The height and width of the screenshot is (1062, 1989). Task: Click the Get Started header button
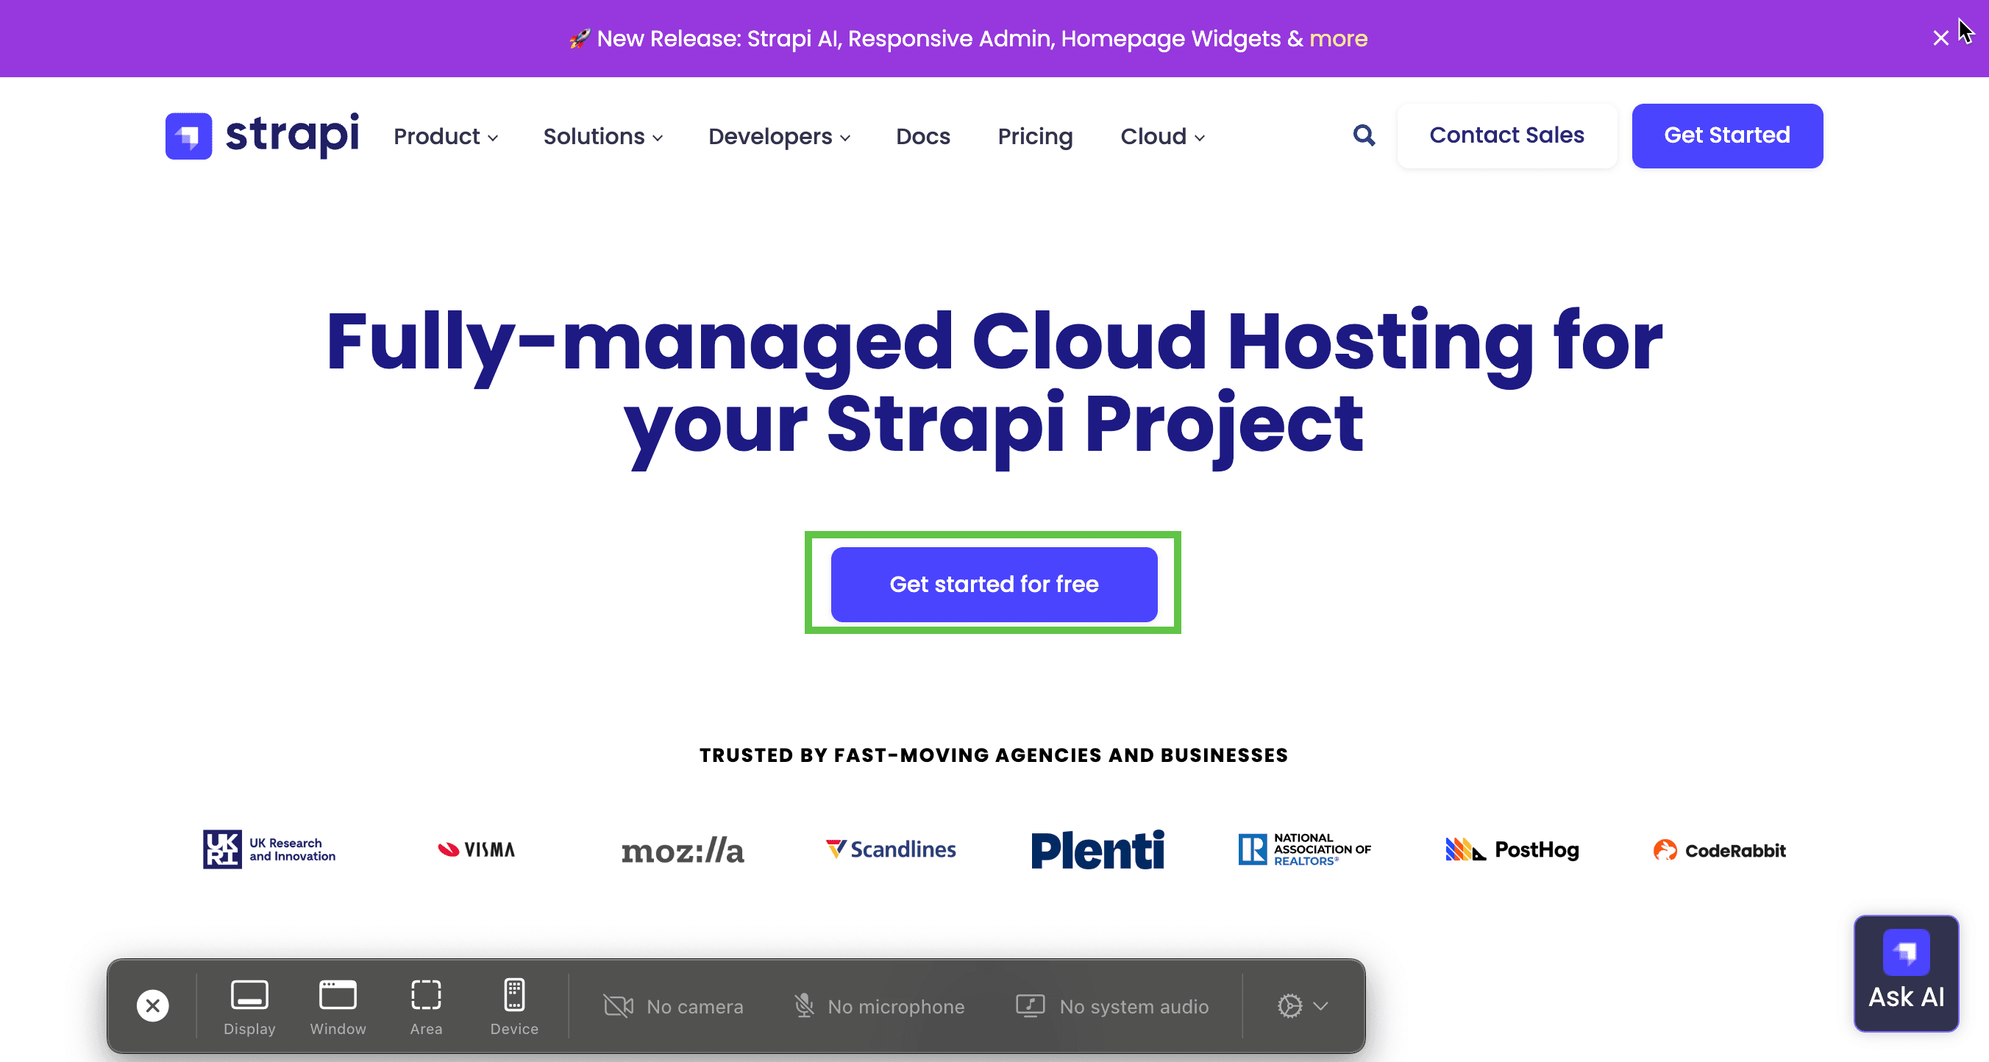(x=1726, y=135)
